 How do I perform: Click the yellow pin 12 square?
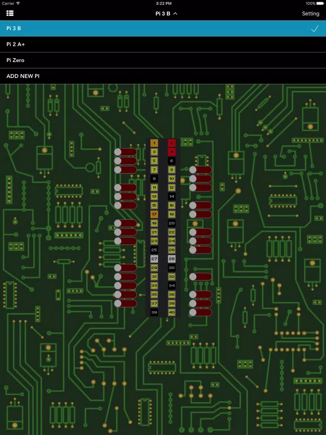(171, 188)
